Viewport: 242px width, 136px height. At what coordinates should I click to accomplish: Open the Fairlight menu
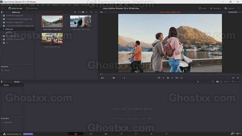(x=76, y=5)
